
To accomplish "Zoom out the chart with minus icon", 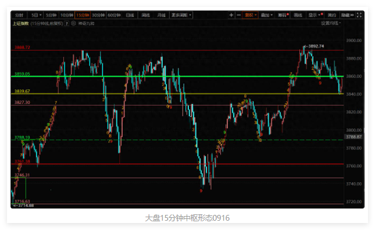I will tap(238, 15).
